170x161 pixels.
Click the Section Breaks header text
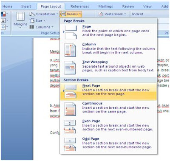point(76,80)
